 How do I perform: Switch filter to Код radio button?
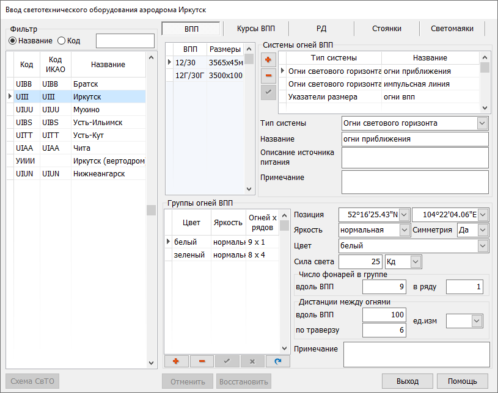coord(61,41)
